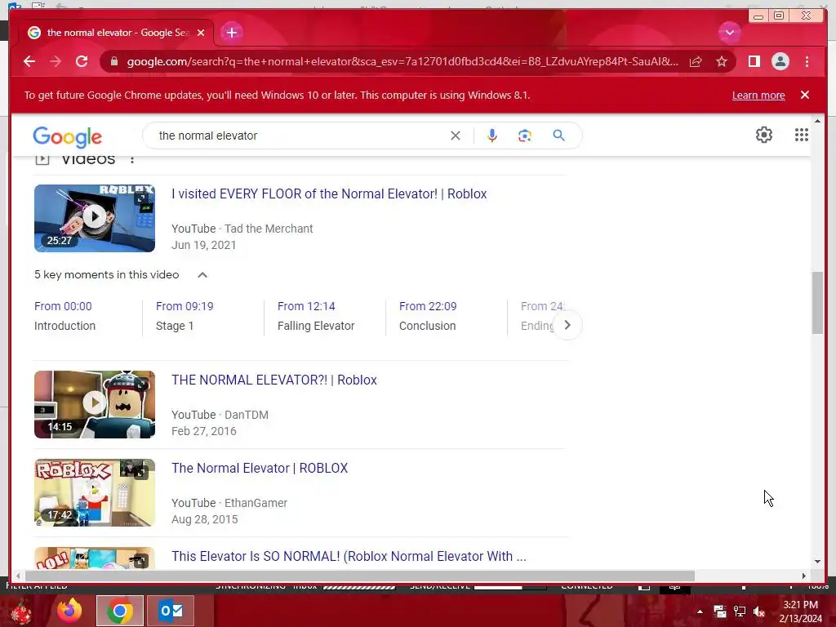Clear the search box with the X
Screen dimensions: 836x627
(x=455, y=136)
